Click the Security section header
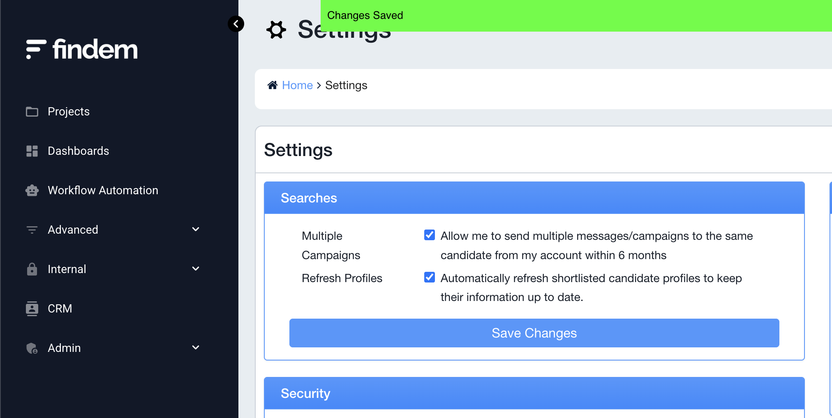The width and height of the screenshot is (832, 418). (x=534, y=393)
